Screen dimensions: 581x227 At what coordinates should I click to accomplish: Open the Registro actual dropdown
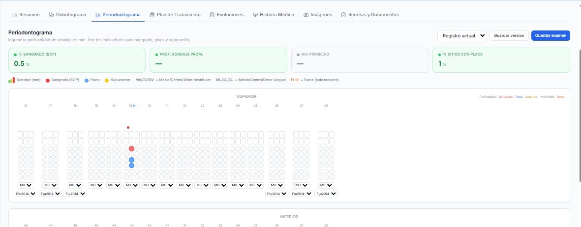point(462,35)
